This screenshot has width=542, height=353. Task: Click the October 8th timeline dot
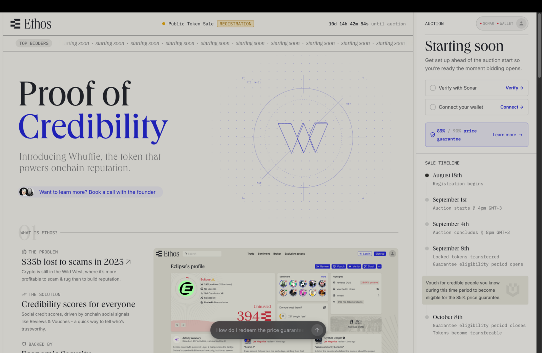click(427, 317)
